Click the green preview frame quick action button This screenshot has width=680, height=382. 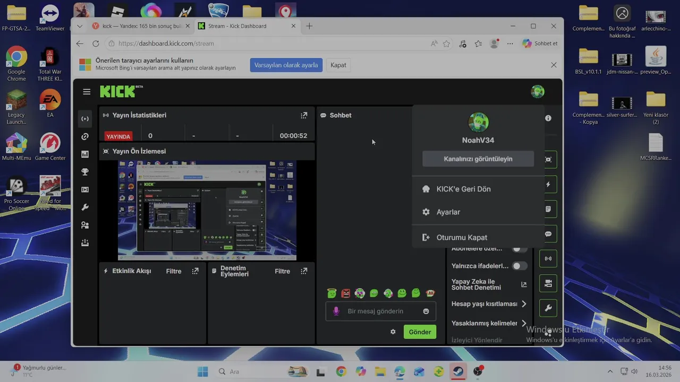click(548, 159)
